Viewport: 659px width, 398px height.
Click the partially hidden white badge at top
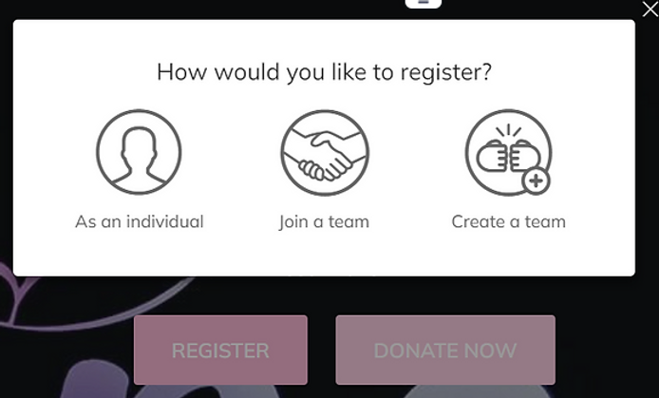pos(424,4)
